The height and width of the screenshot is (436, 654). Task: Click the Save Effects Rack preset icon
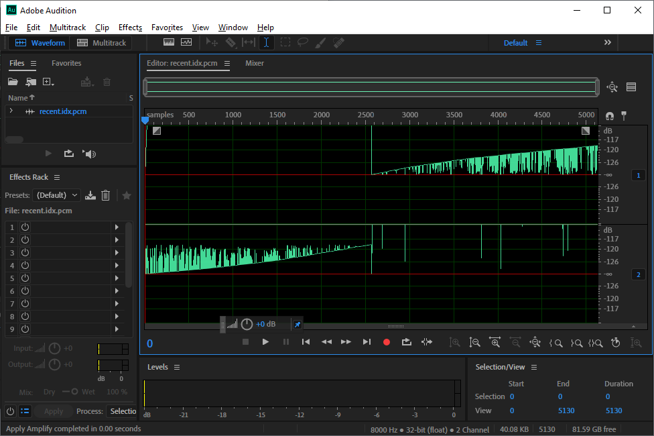coord(90,195)
